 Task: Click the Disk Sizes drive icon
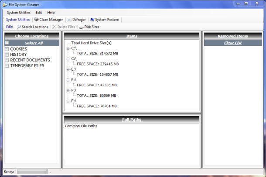[81, 27]
